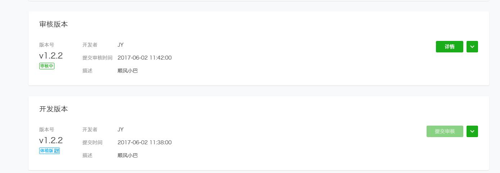The image size is (500, 173).
Task: Click developer JY in the 开发版本 card
Action: [x=121, y=130]
